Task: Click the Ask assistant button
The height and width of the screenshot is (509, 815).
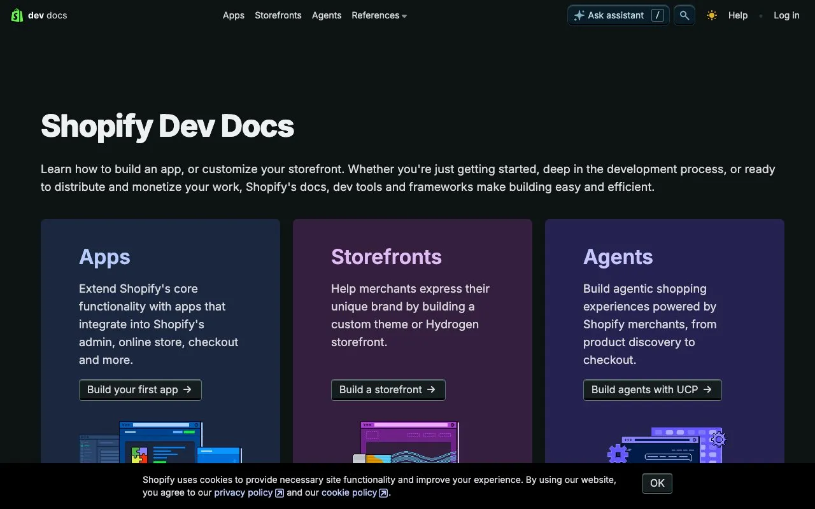Action: point(618,15)
